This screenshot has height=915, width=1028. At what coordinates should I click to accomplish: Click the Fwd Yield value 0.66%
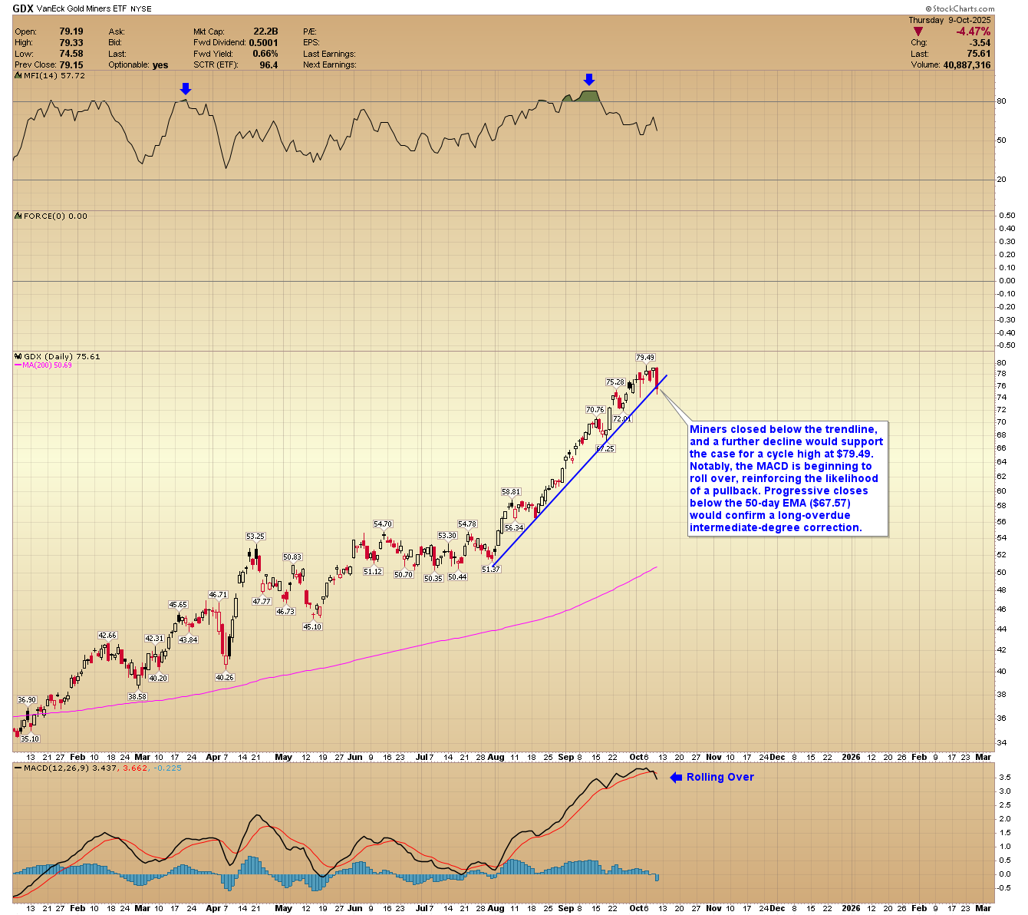[265, 54]
